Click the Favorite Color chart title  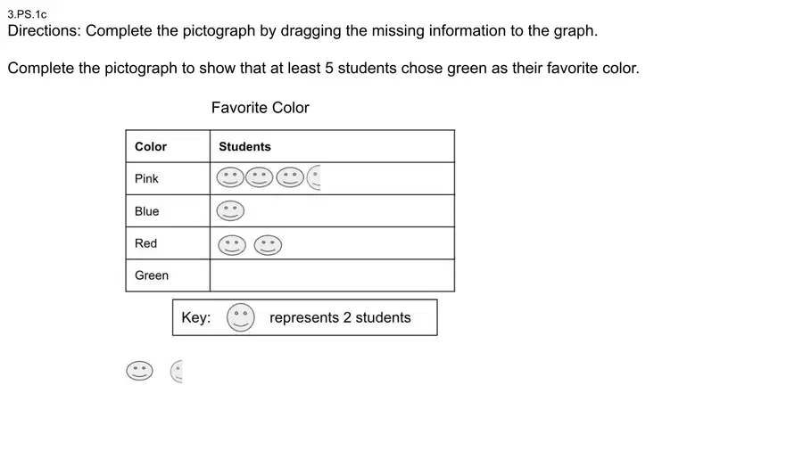tap(261, 108)
